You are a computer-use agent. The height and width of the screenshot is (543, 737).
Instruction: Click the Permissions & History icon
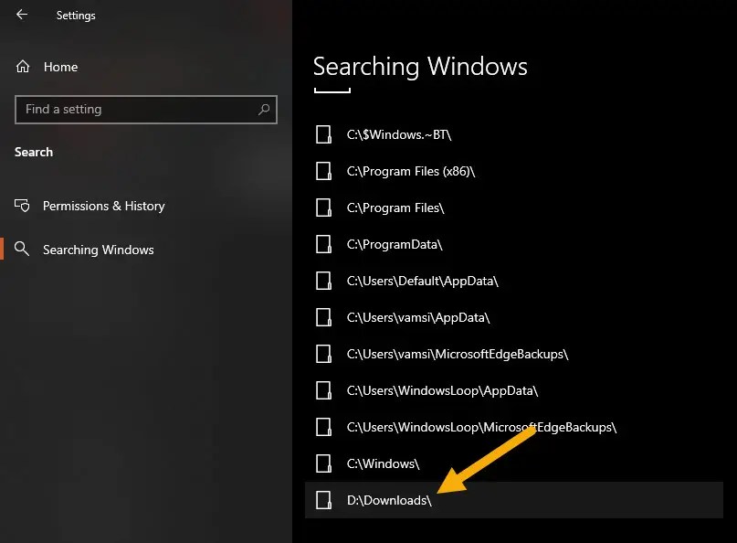click(x=23, y=206)
